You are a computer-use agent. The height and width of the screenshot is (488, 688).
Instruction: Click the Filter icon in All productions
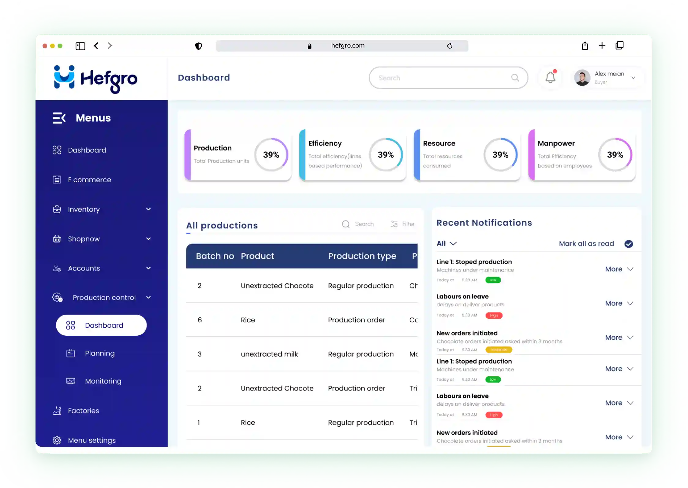pyautogui.click(x=394, y=224)
